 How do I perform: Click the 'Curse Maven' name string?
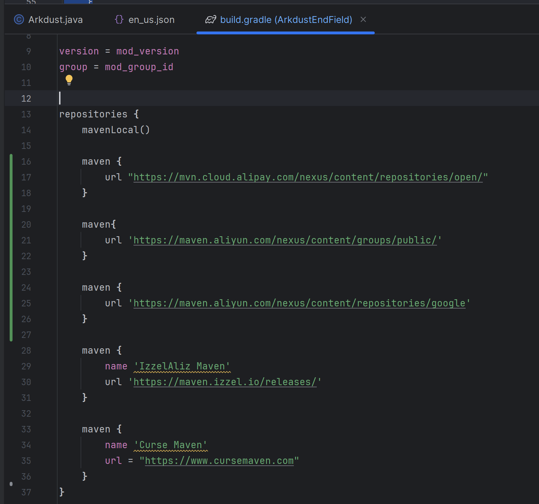(x=170, y=445)
